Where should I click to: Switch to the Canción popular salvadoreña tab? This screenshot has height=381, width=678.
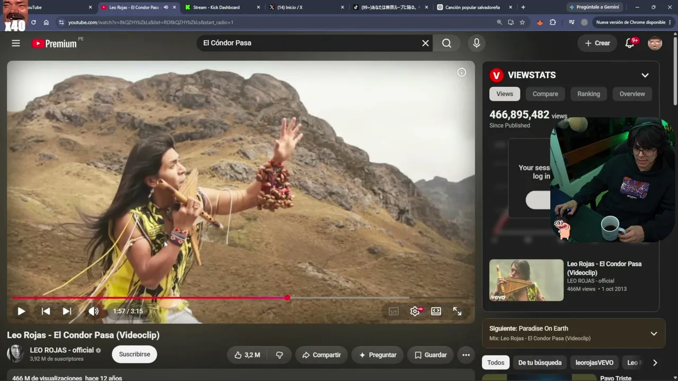pyautogui.click(x=474, y=7)
